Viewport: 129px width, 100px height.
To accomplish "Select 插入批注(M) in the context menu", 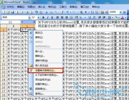I will [45, 65].
